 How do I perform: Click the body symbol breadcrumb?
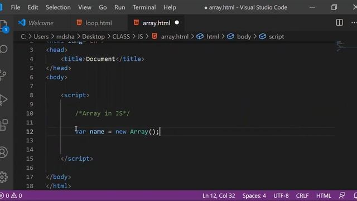coord(244,36)
